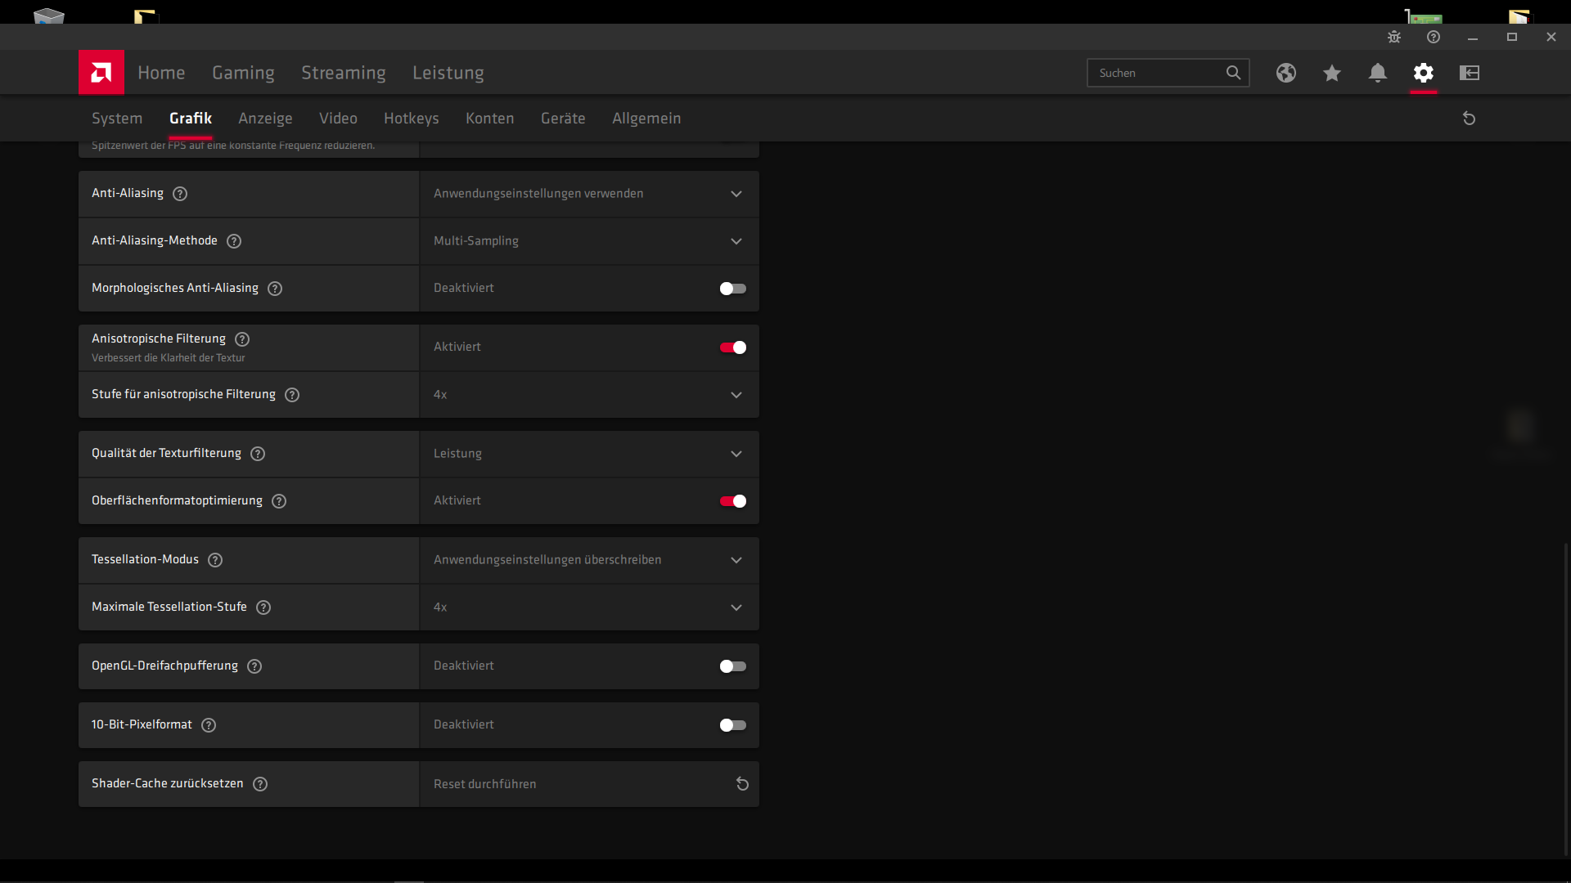Open notifications bell icon

[1377, 73]
